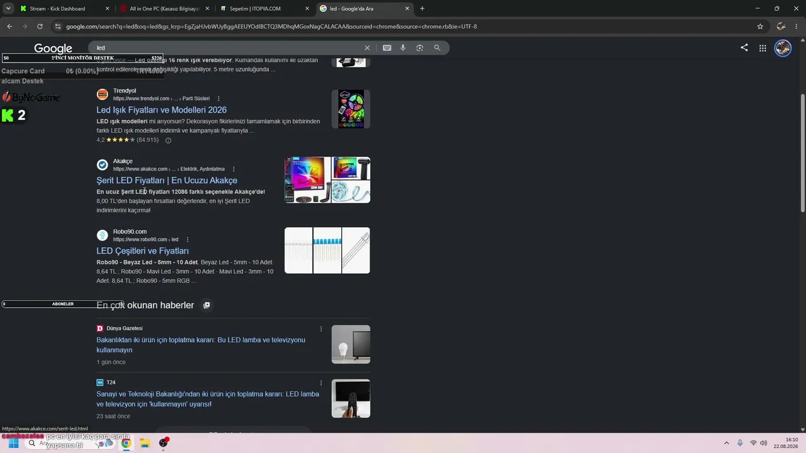The width and height of the screenshot is (806, 453).
Task: Click icon beside En çok okunan haberler
Action: [x=206, y=305]
